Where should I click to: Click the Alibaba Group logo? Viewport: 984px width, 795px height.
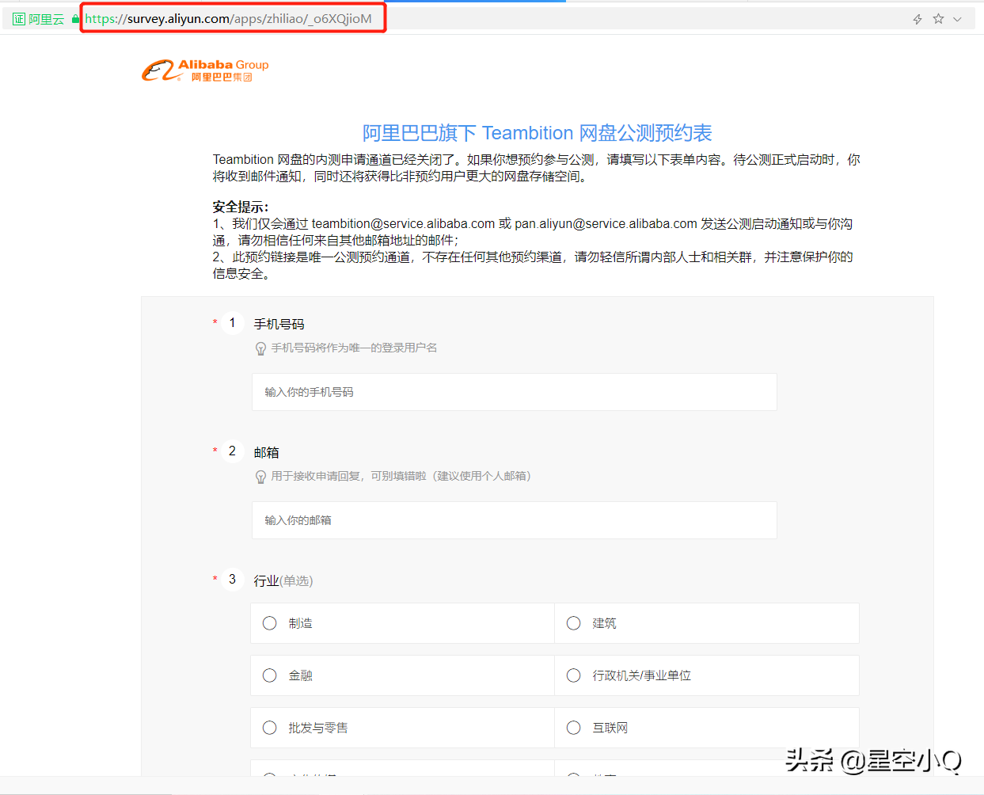pos(205,70)
